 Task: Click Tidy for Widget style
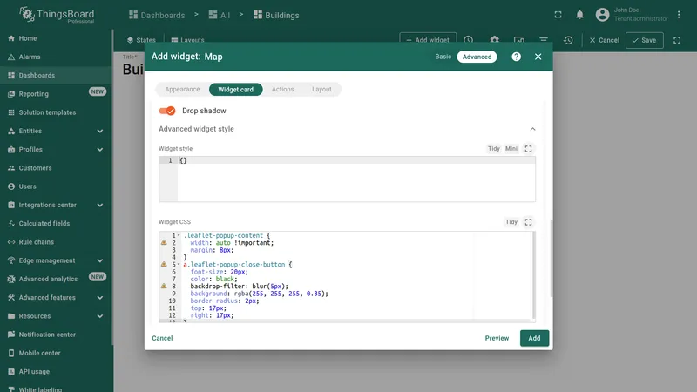[494, 149]
